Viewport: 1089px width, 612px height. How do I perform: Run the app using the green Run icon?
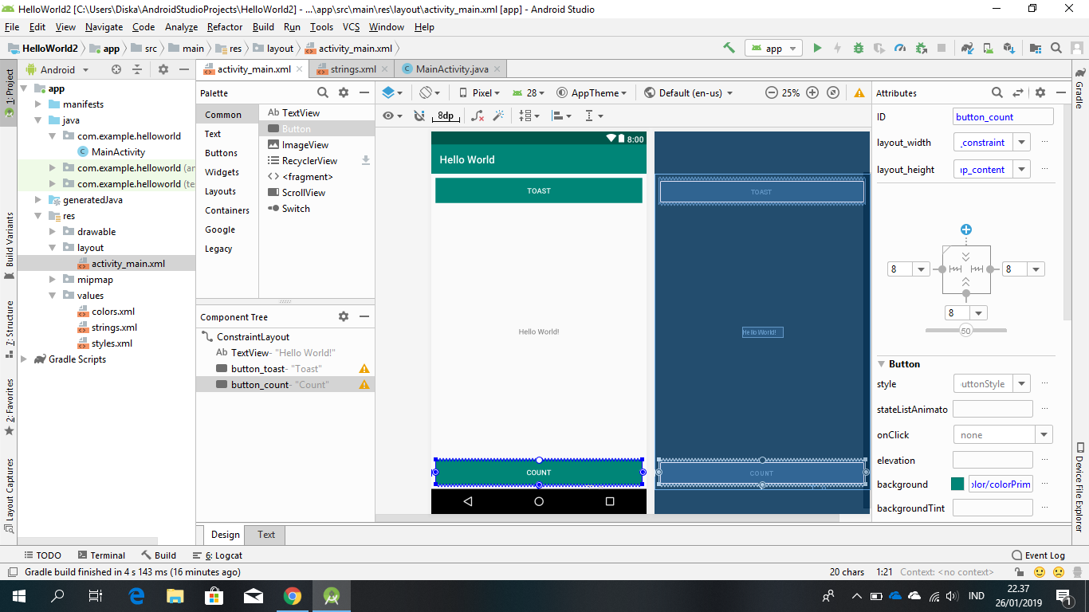click(x=817, y=48)
